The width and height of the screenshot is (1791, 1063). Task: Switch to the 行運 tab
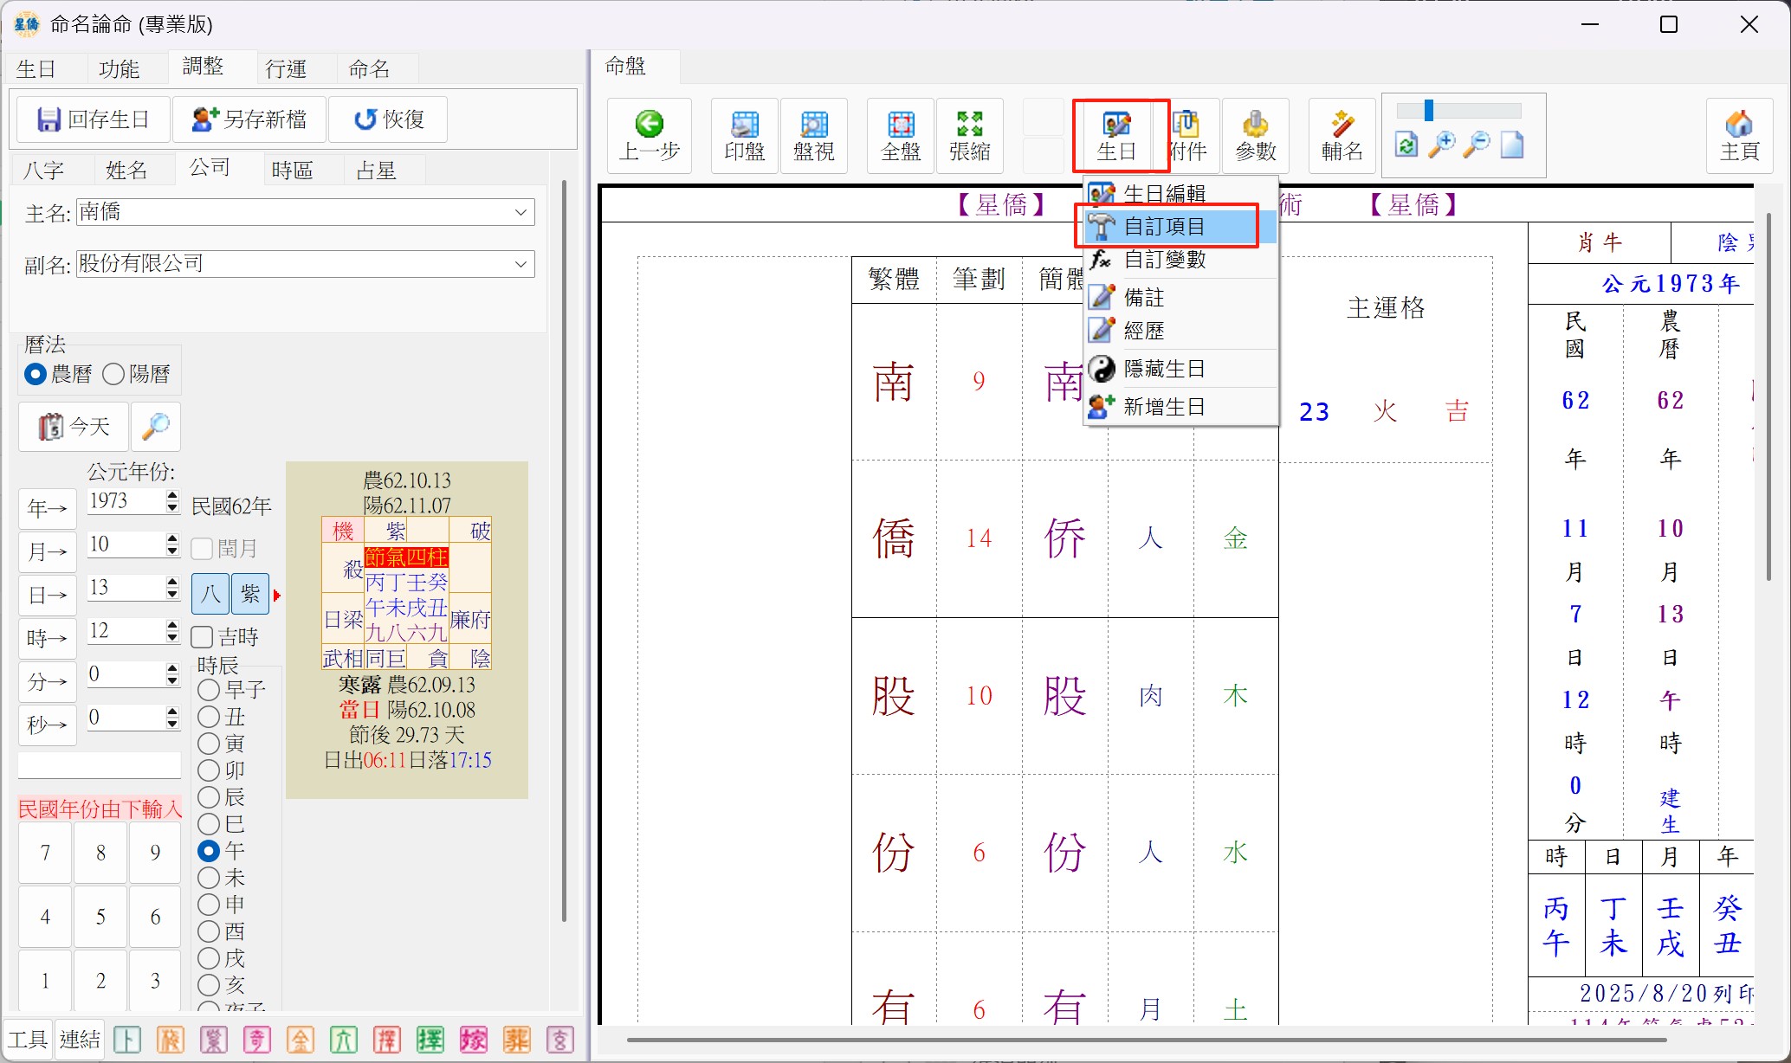point(286,68)
